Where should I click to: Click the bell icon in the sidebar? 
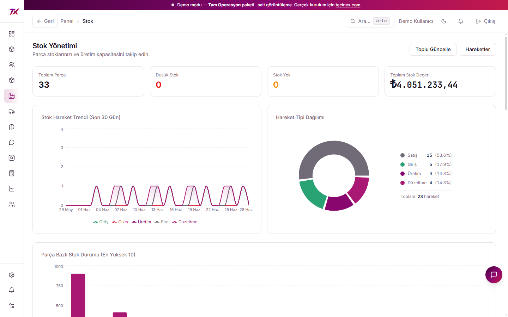coord(12,290)
